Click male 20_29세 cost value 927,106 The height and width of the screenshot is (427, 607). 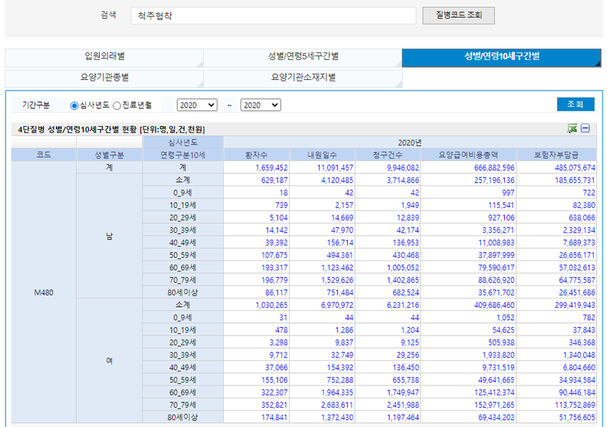[501, 218]
